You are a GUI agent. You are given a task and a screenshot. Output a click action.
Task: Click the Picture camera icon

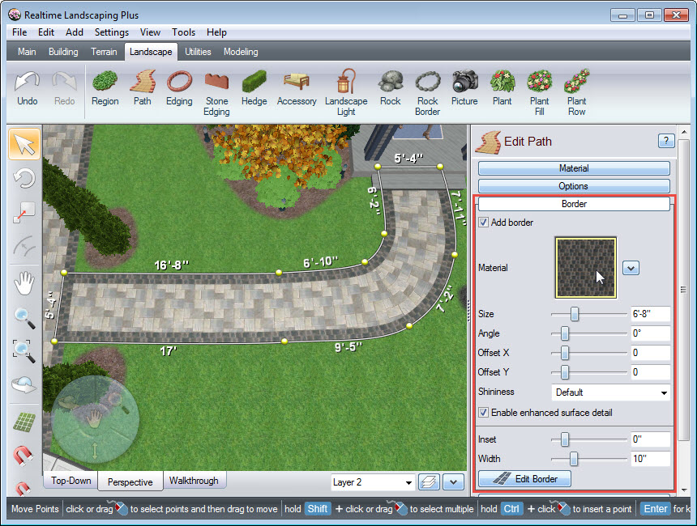(x=464, y=89)
